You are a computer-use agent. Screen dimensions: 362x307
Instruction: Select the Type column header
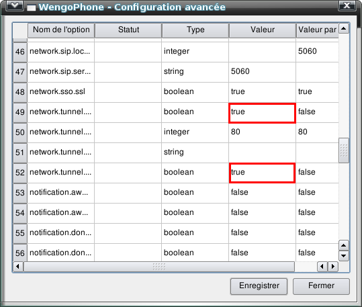coord(195,30)
